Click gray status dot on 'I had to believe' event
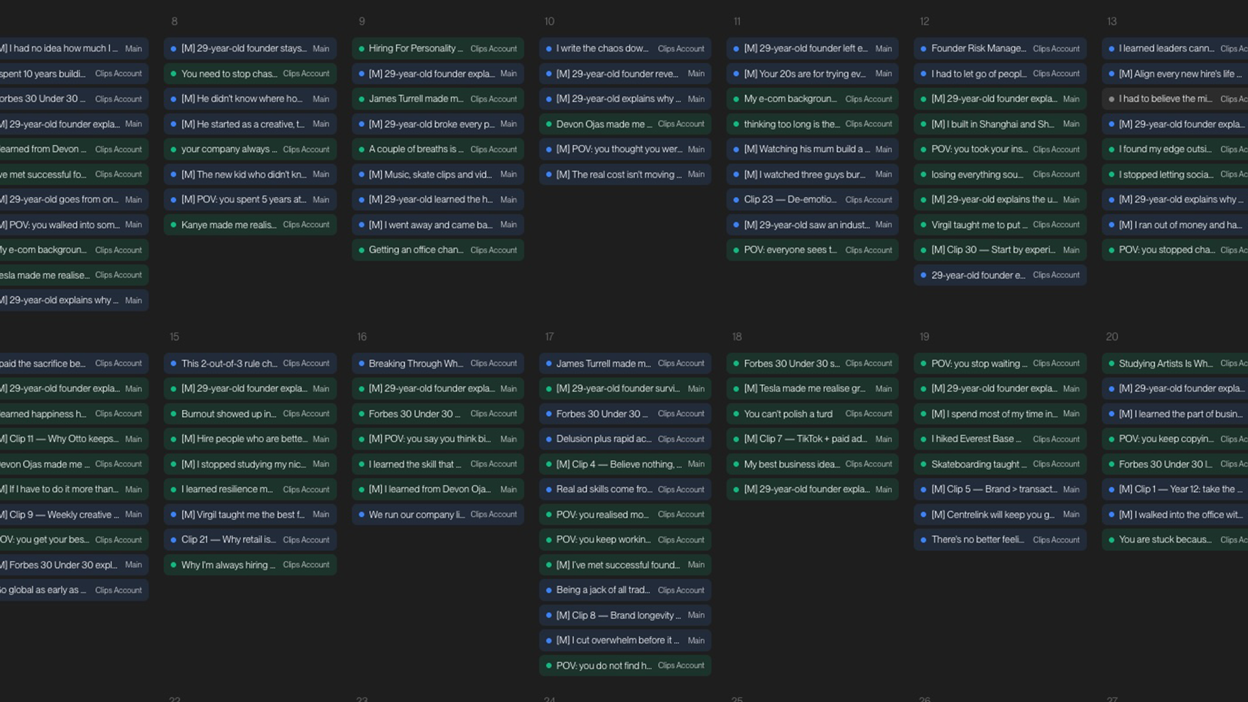1248x702 pixels. [1111, 99]
